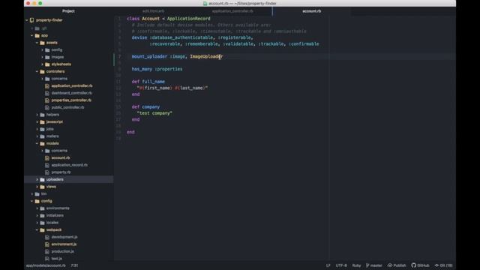
Task: Click the file icon in window title
Action: (205, 3)
